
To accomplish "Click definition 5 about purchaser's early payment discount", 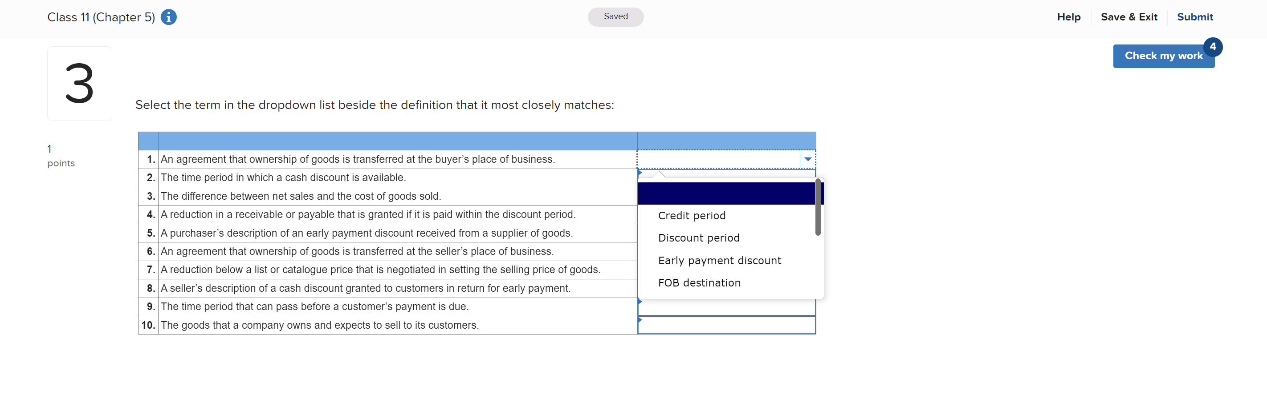I will (367, 233).
